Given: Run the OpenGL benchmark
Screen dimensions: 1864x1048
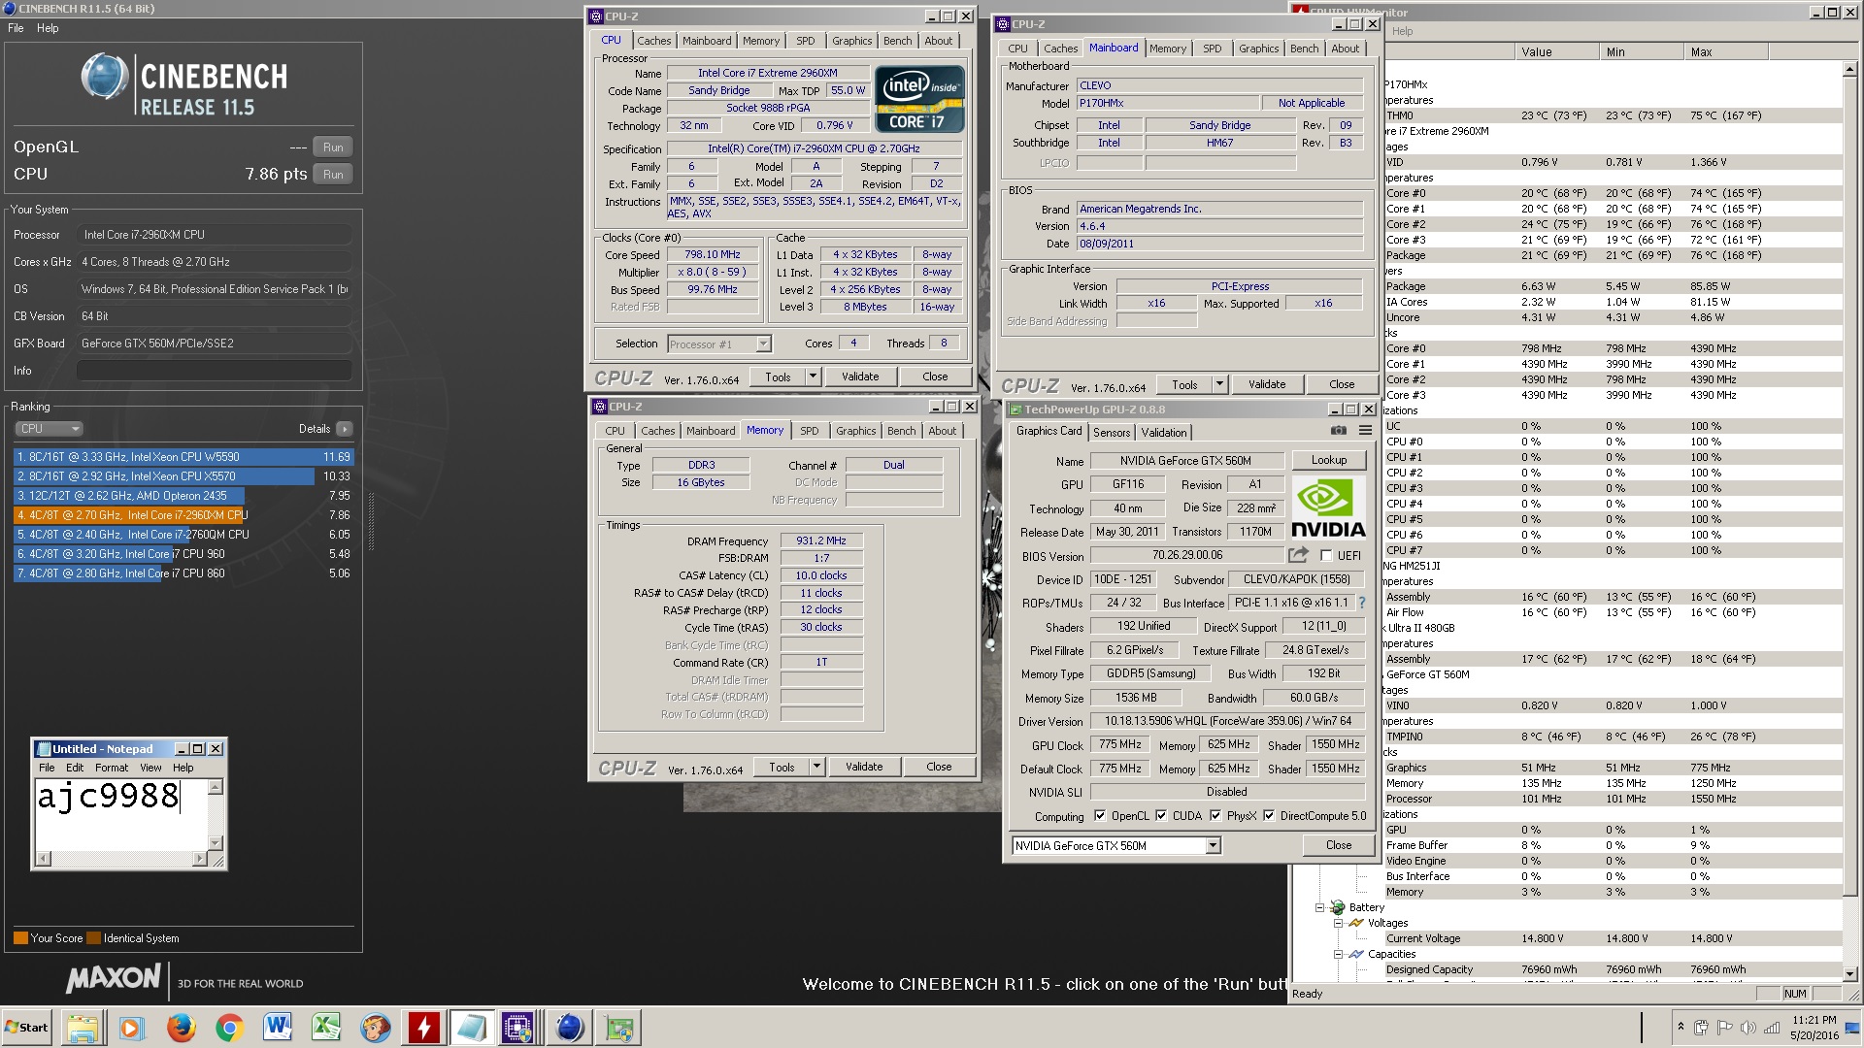Looking at the screenshot, I should click(333, 147).
